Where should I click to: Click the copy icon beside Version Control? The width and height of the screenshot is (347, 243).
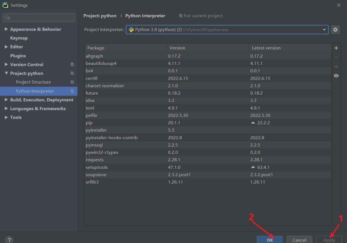pyautogui.click(x=72, y=65)
